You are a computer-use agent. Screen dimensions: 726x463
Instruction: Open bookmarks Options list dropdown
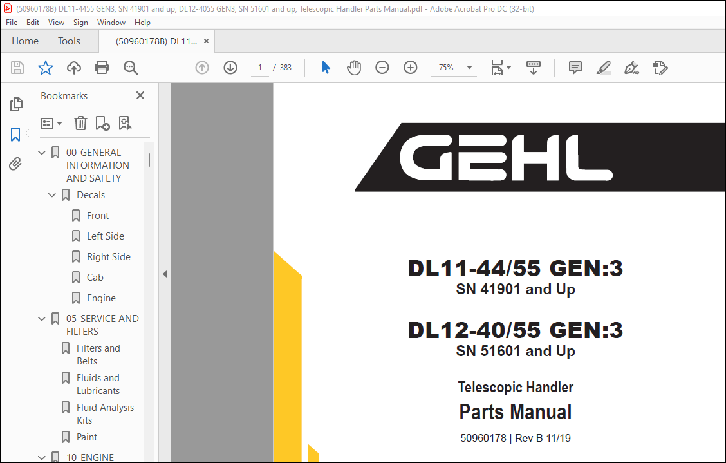click(51, 123)
